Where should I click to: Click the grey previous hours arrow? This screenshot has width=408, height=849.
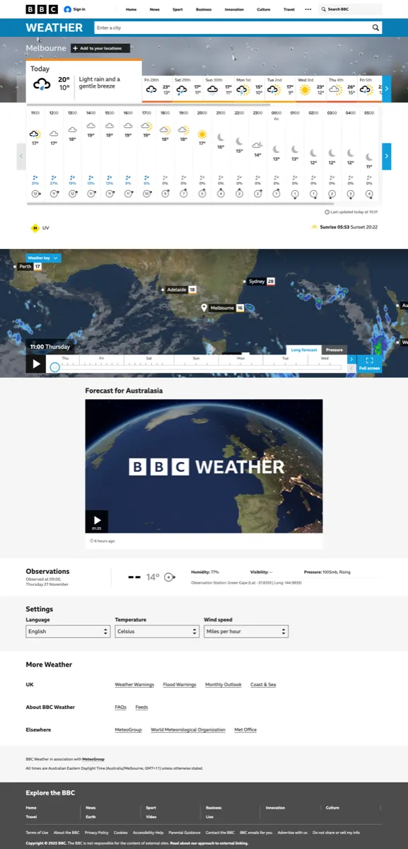pyautogui.click(x=21, y=156)
